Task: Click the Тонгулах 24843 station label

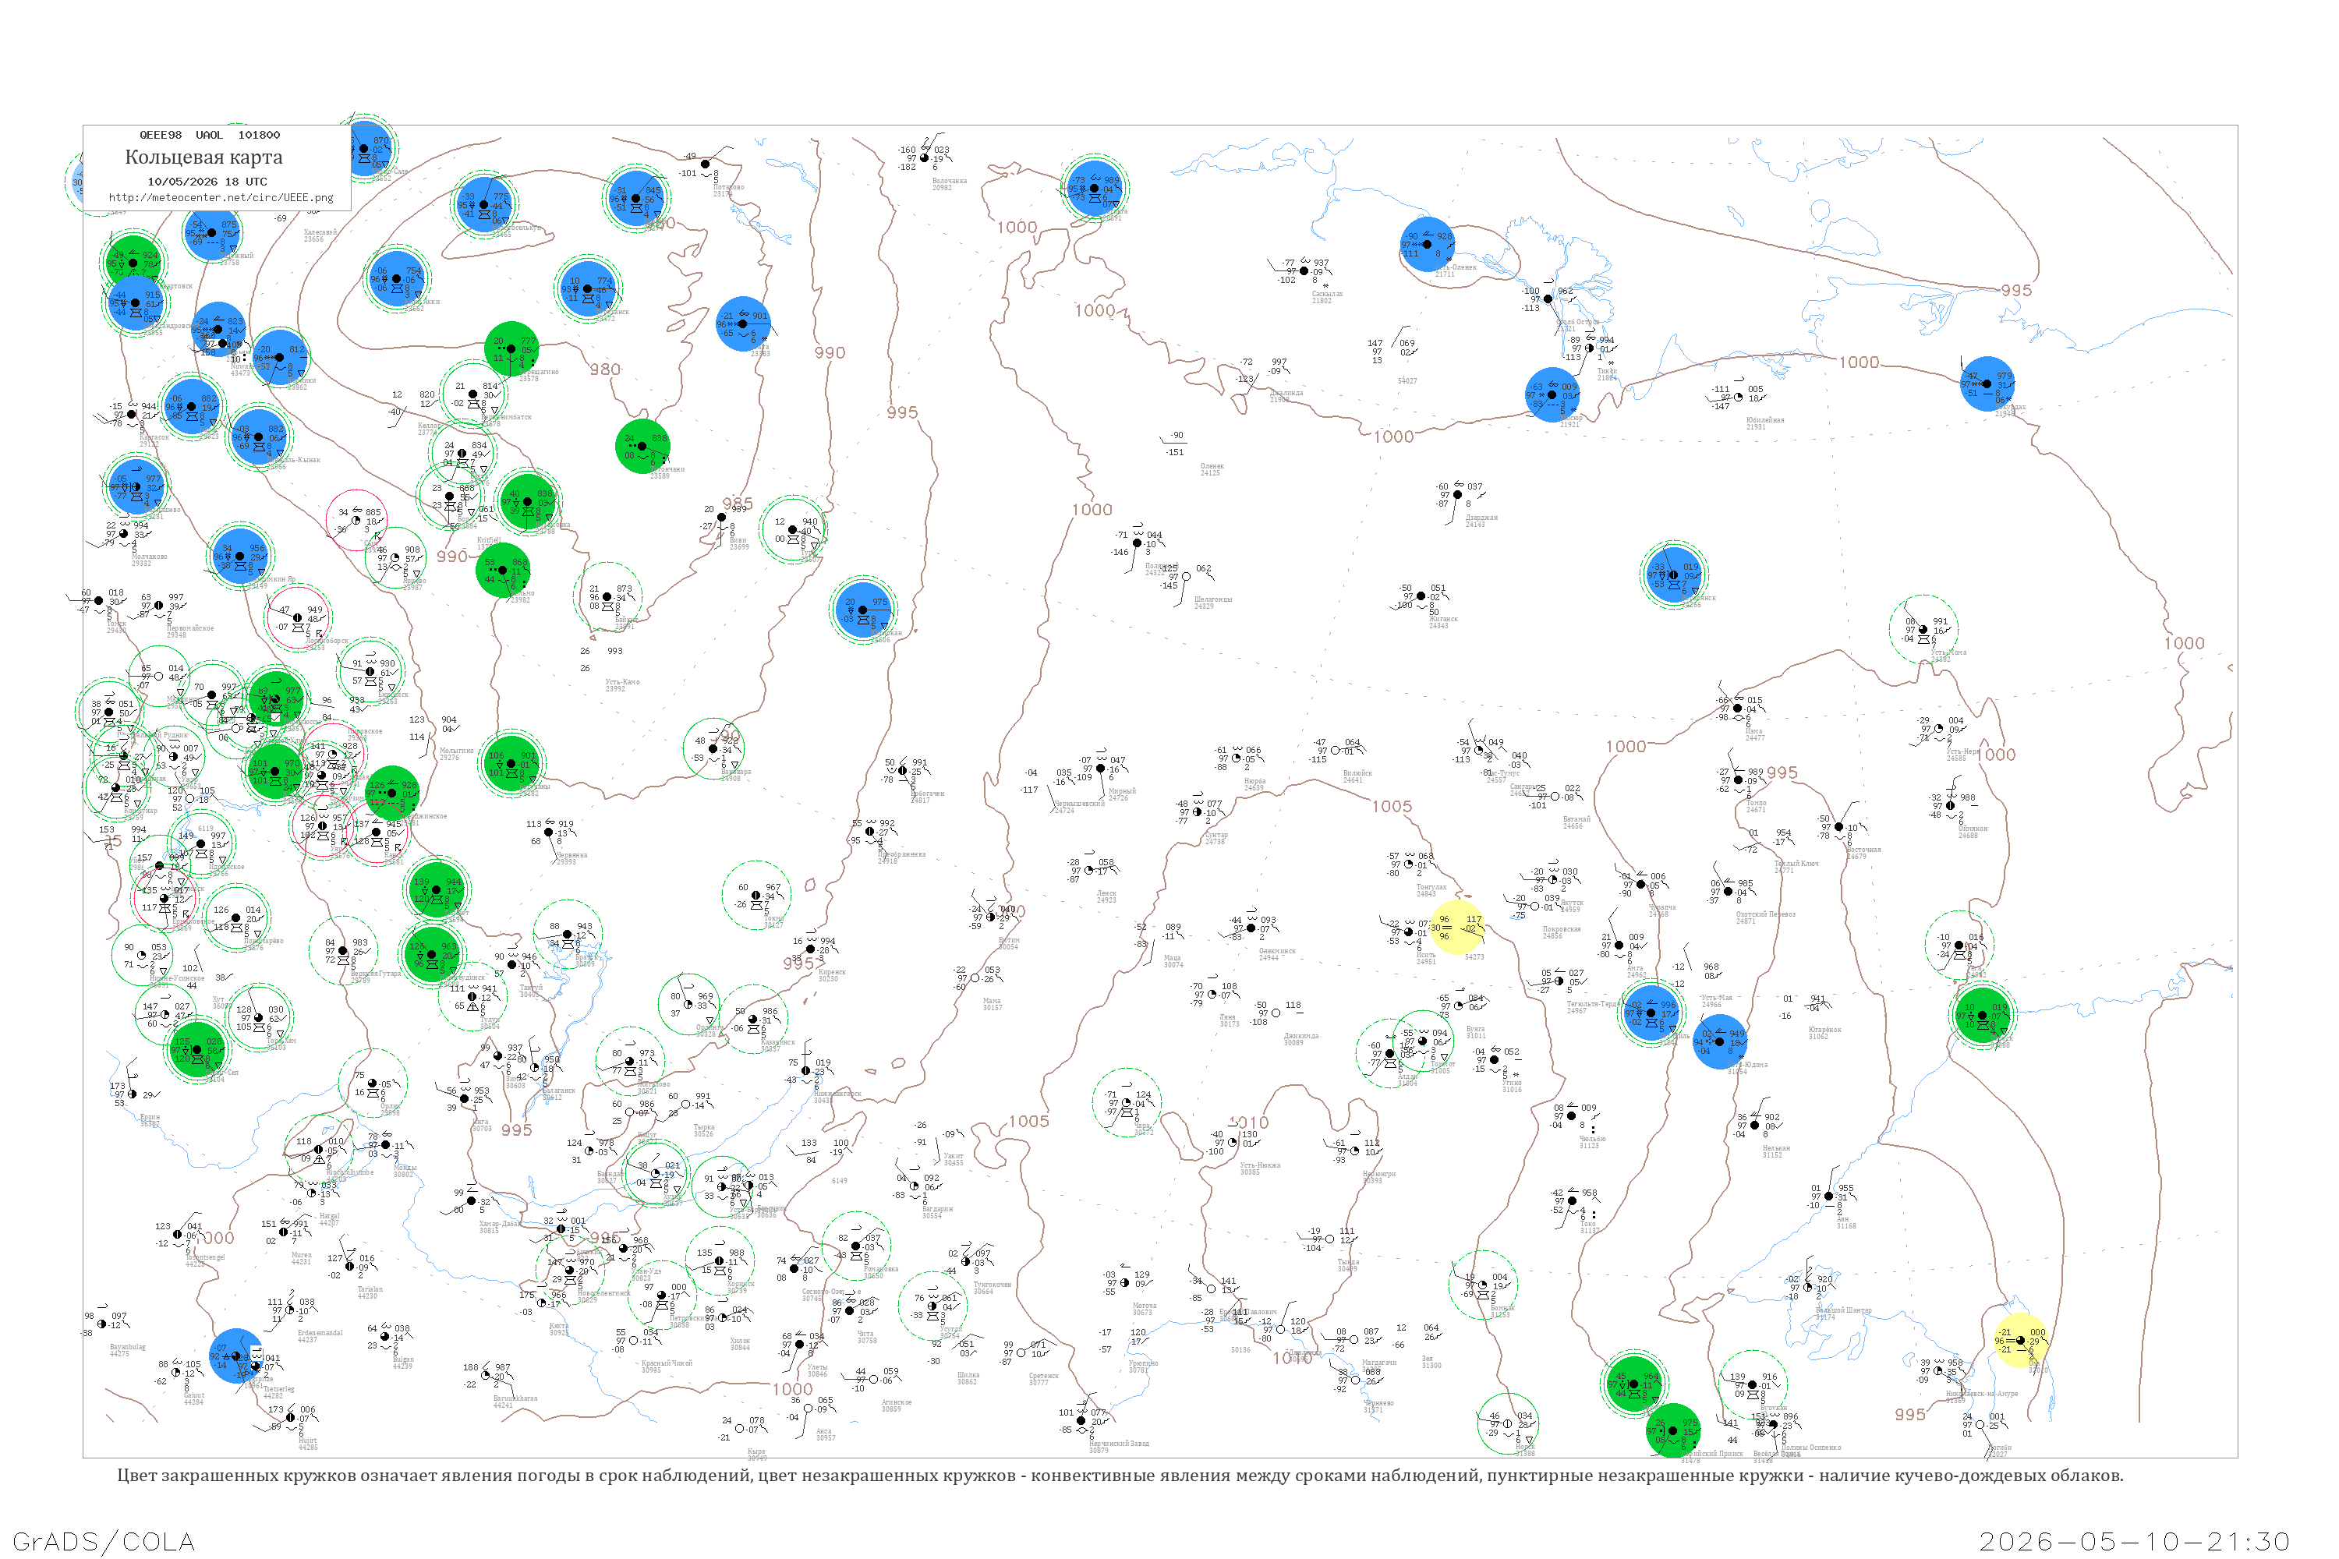Action: (x=1432, y=890)
